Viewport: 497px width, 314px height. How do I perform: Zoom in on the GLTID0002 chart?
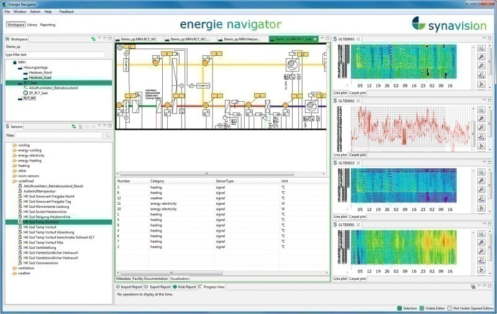481,119
